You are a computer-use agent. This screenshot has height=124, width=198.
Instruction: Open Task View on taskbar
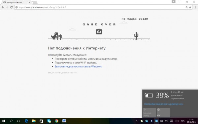(18, 121)
